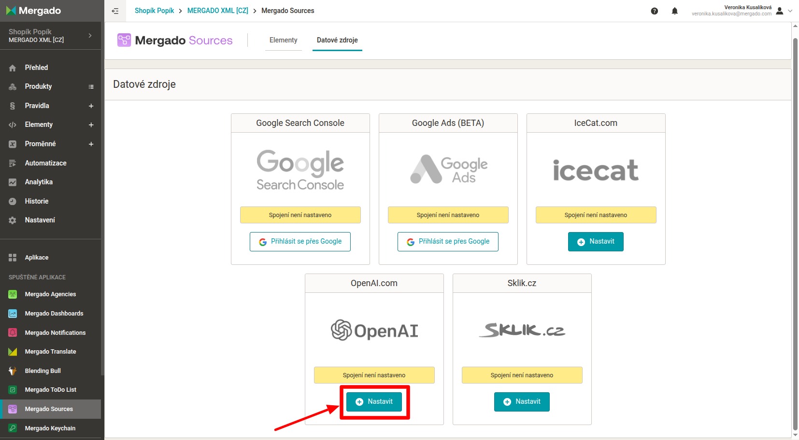Viewport: 799px width, 440px height.
Task: Click the scrollbar down arrow
Action: (795, 435)
